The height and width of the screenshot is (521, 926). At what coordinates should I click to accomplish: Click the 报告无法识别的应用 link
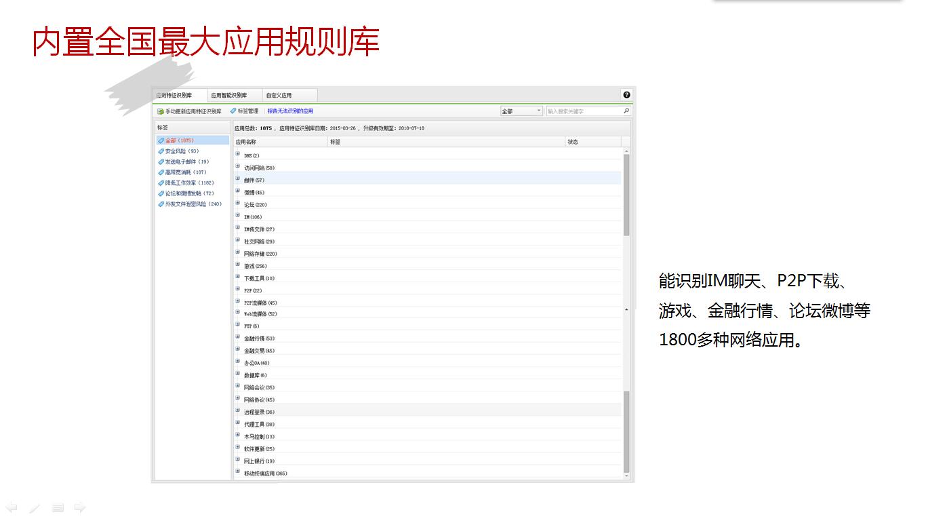[290, 111]
